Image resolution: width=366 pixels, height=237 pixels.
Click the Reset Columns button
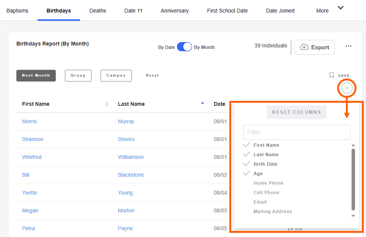point(297,112)
